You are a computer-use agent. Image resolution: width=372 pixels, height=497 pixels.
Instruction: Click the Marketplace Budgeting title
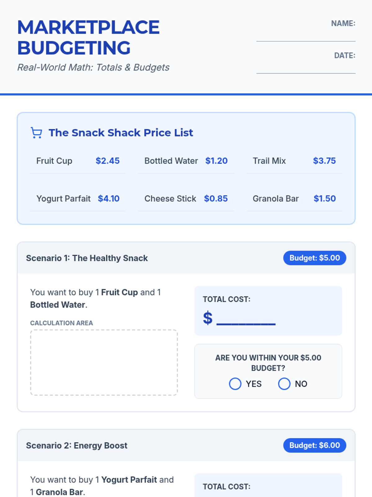pyautogui.click(x=88, y=37)
